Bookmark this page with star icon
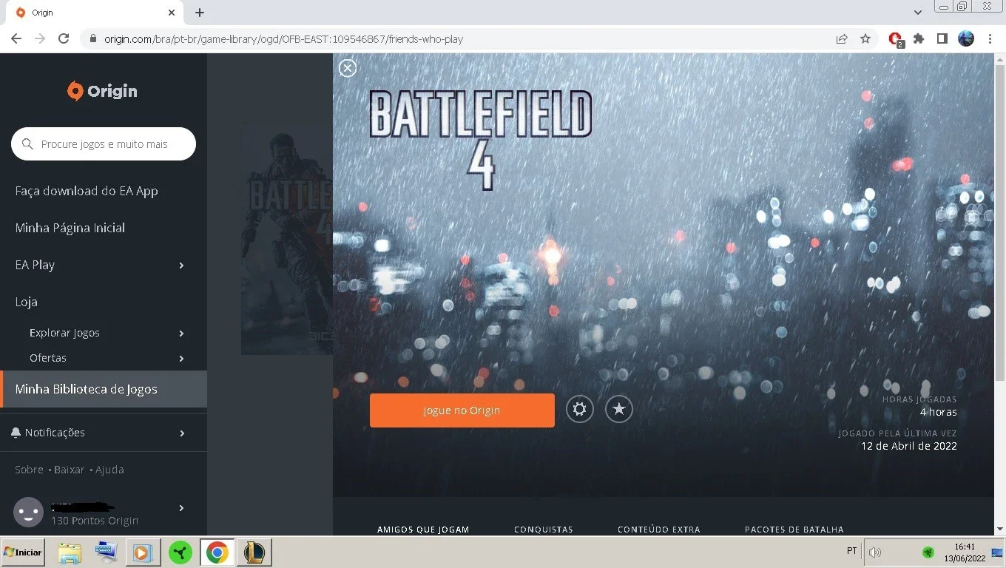1006x568 pixels. (865, 38)
